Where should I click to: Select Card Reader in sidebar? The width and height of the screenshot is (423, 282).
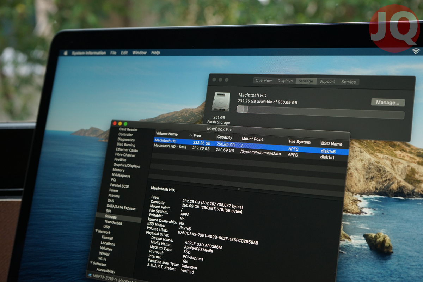click(x=128, y=129)
